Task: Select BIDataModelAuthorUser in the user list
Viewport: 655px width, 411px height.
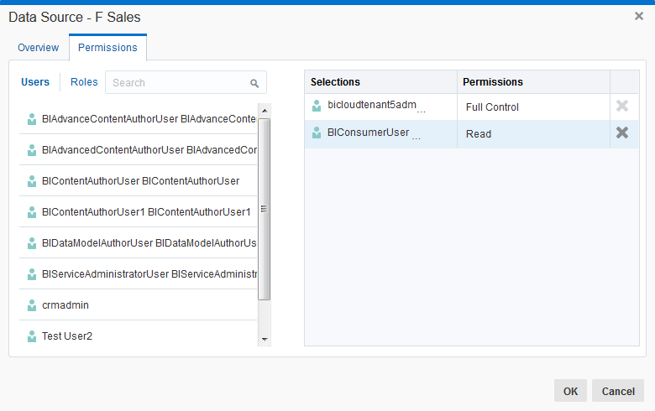Action: [x=139, y=243]
